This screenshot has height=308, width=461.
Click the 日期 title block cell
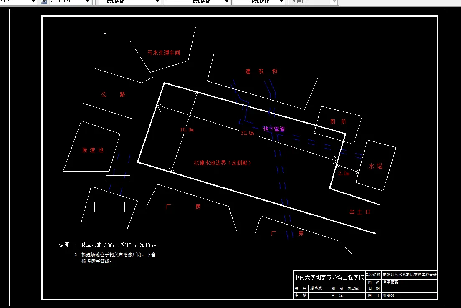374,289
